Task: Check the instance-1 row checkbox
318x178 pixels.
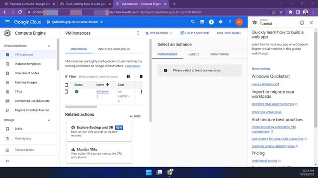Action: [67, 91]
